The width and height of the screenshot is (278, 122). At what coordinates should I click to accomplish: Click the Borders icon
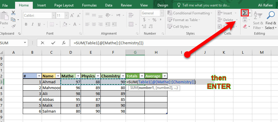pyautogui.click(x=52, y=24)
